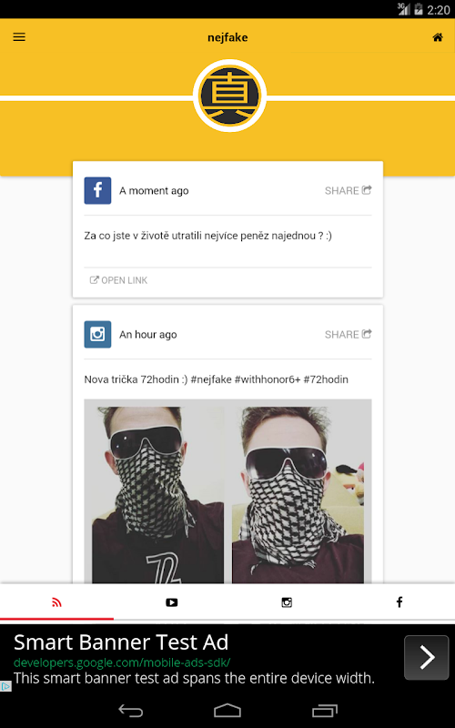Screen dimensions: 455x728
Task: Tap the Facebook icon on first post
Action: 97,190
